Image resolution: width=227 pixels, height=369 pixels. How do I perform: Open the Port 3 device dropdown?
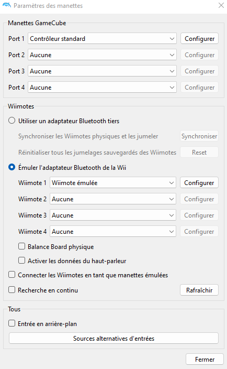(102, 71)
